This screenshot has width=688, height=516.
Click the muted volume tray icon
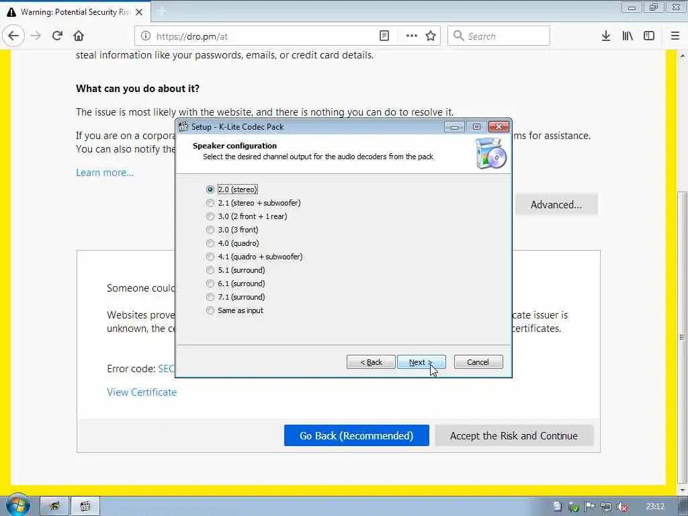[621, 507]
